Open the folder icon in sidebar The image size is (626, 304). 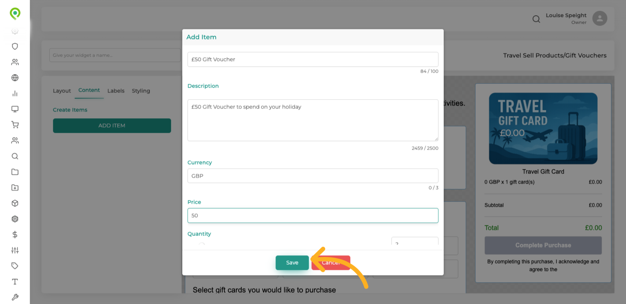15,172
